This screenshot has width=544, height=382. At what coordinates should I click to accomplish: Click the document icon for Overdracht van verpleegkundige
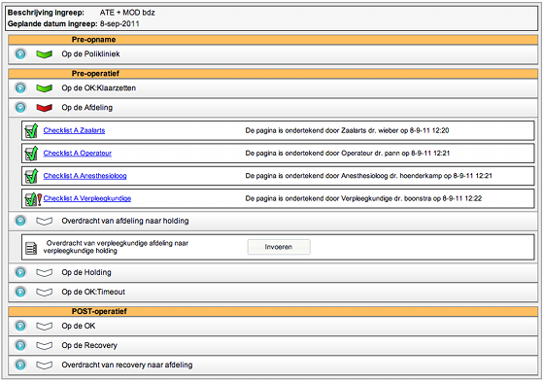point(31,248)
